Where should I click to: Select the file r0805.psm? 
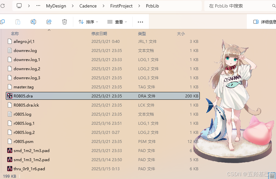[103, 141]
